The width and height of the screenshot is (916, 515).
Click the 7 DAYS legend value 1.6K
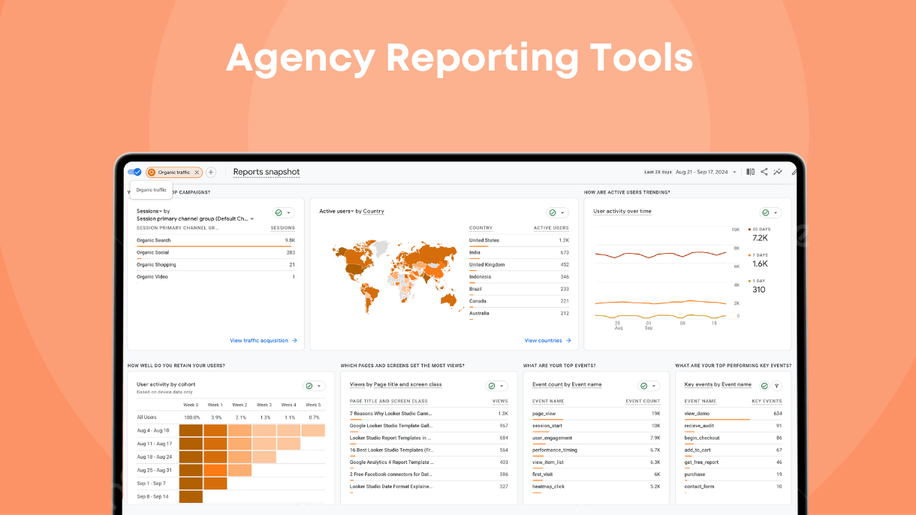[760, 264]
